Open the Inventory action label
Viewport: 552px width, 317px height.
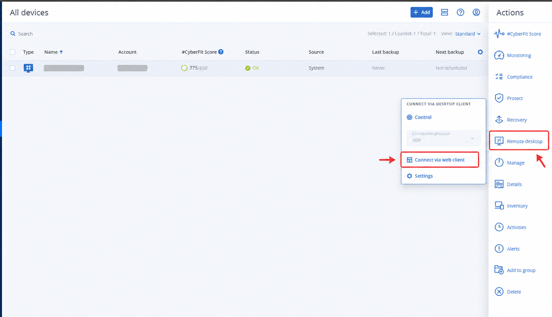tap(517, 206)
